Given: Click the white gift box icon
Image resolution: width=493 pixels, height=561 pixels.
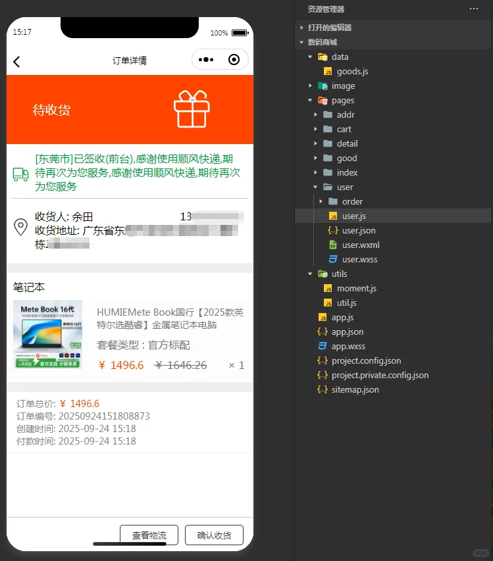Looking at the screenshot, I should tap(192, 109).
